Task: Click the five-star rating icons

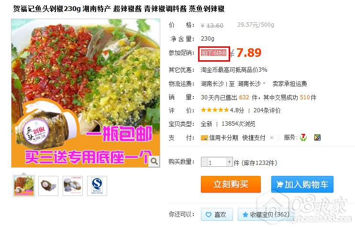Action: coord(215,110)
